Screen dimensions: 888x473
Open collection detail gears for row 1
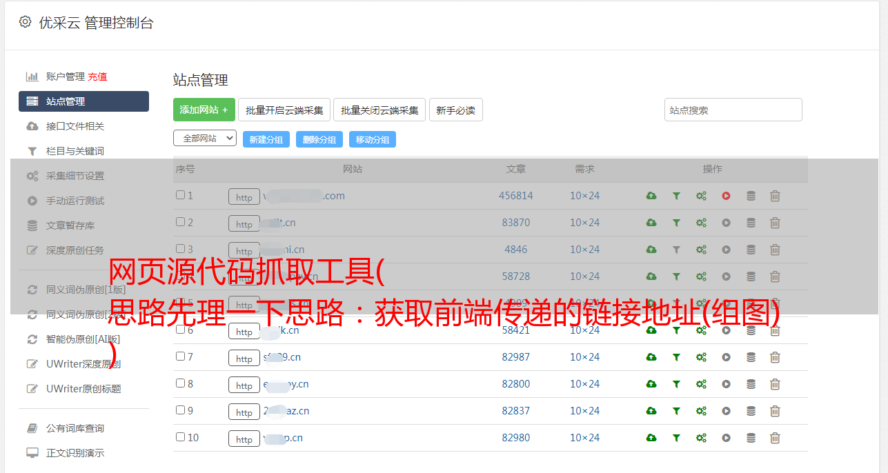click(x=701, y=196)
